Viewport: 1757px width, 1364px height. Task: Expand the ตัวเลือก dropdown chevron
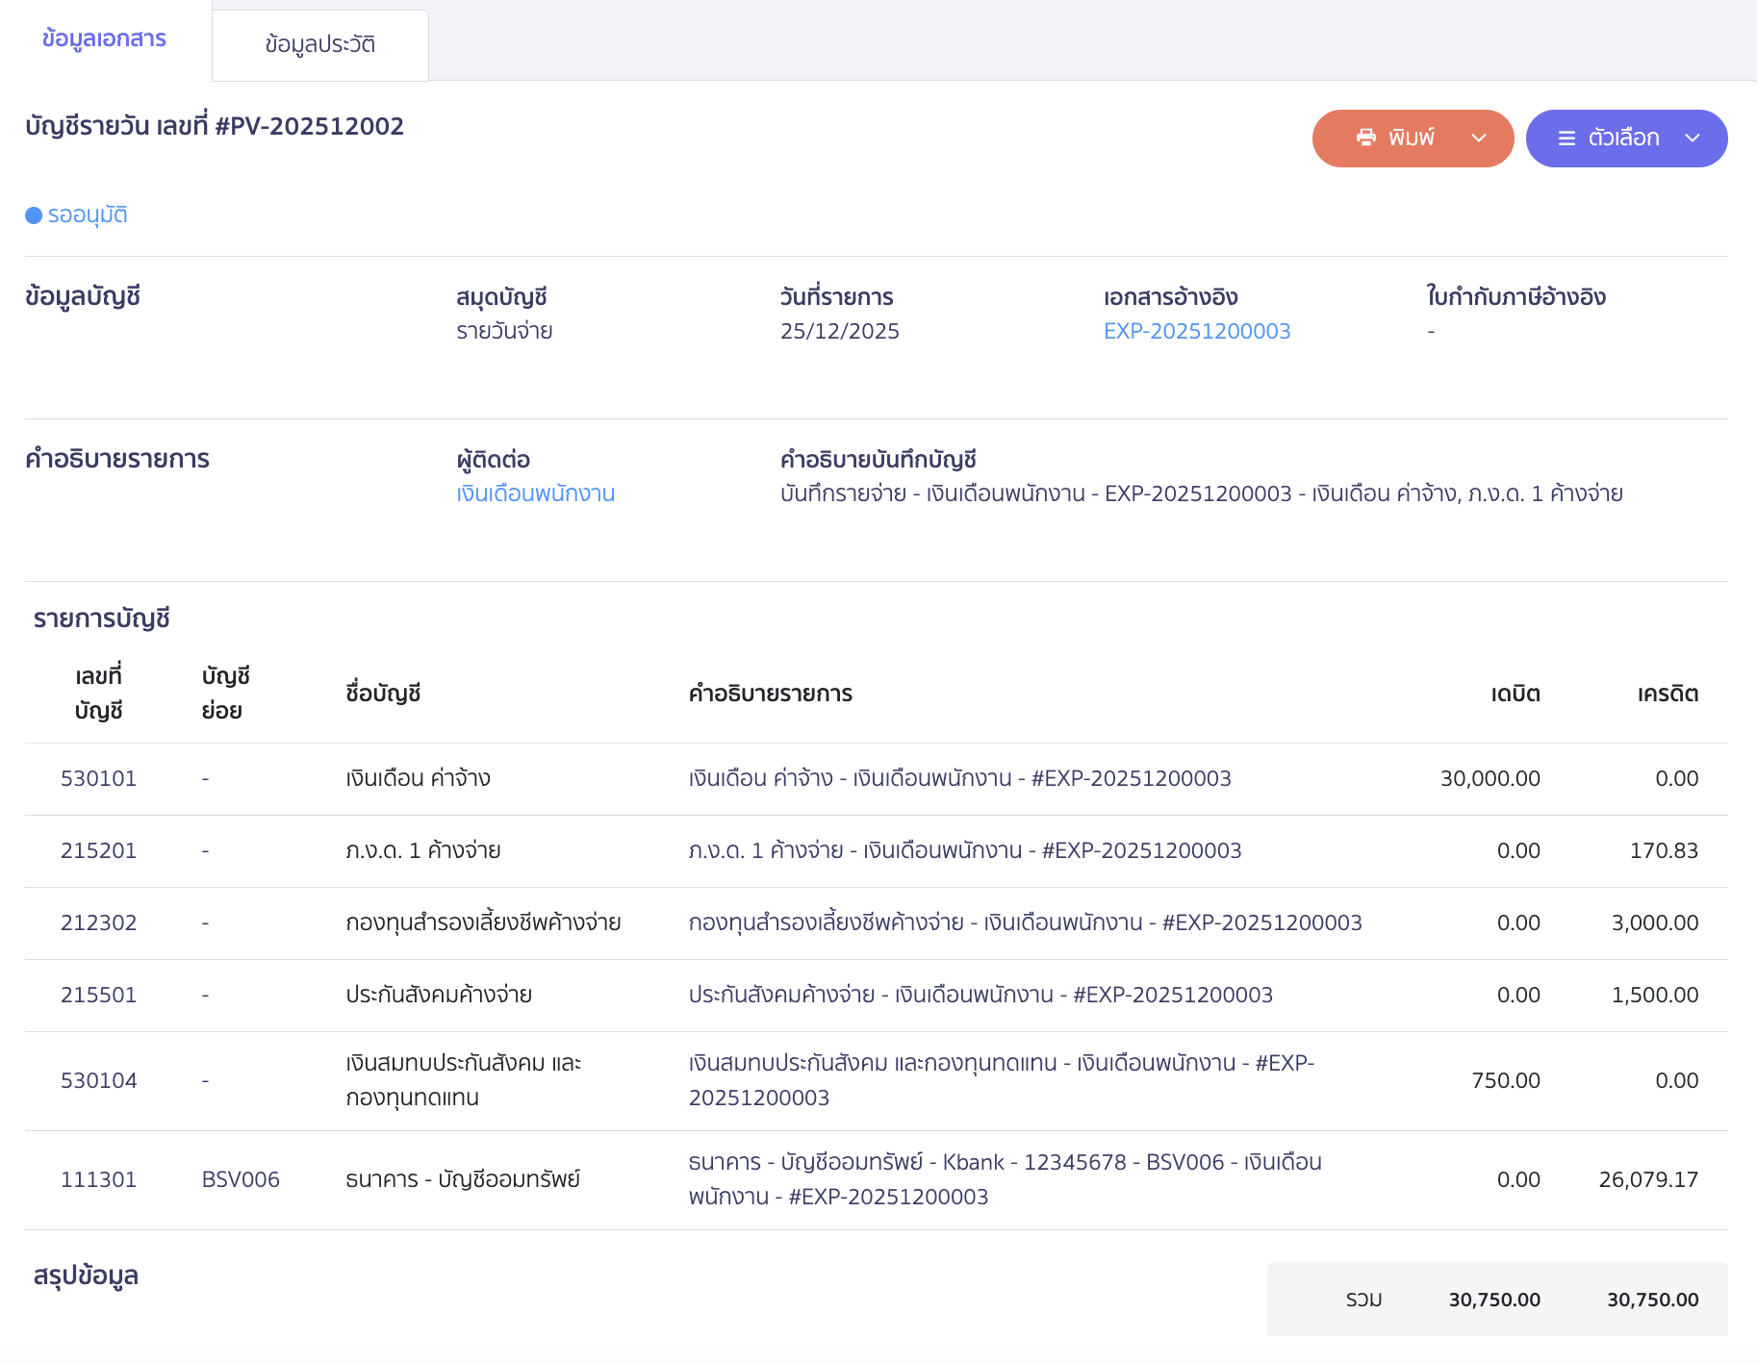1693,139
